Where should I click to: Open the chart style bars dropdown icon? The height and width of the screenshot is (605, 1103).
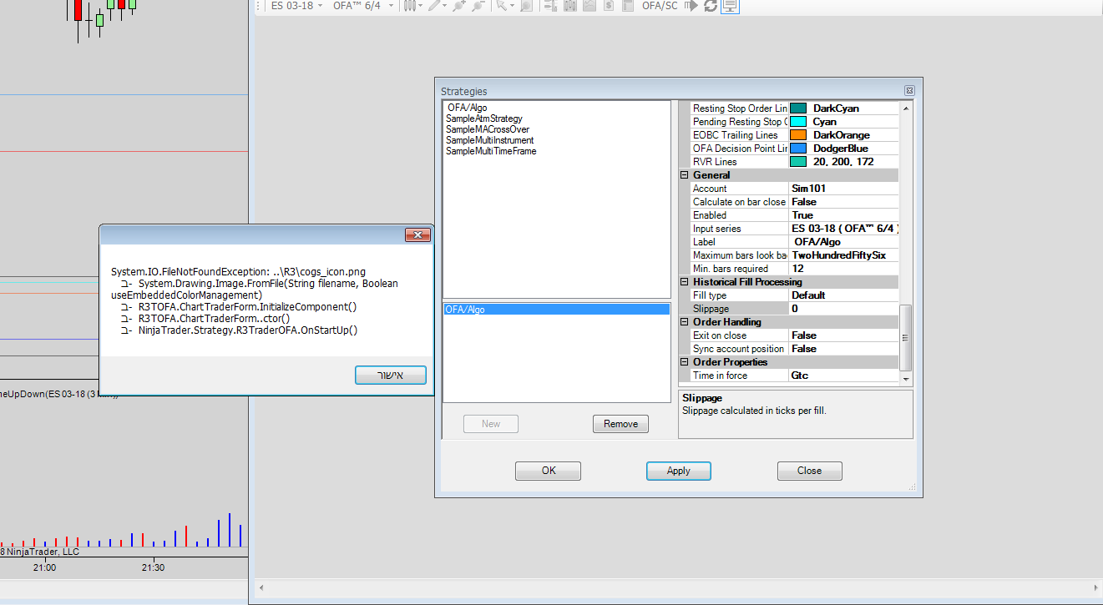(410, 6)
